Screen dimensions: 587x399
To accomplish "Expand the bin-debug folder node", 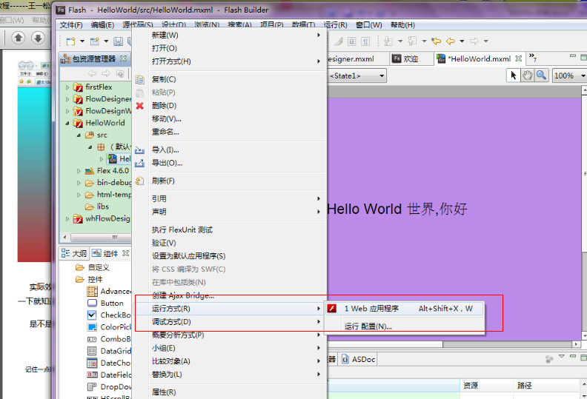I will tap(79, 183).
